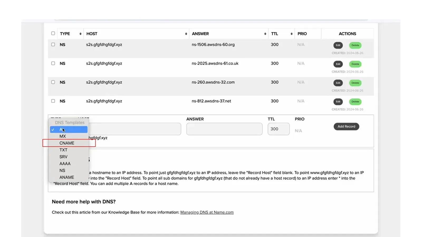Click the PRIO column header

point(302,34)
